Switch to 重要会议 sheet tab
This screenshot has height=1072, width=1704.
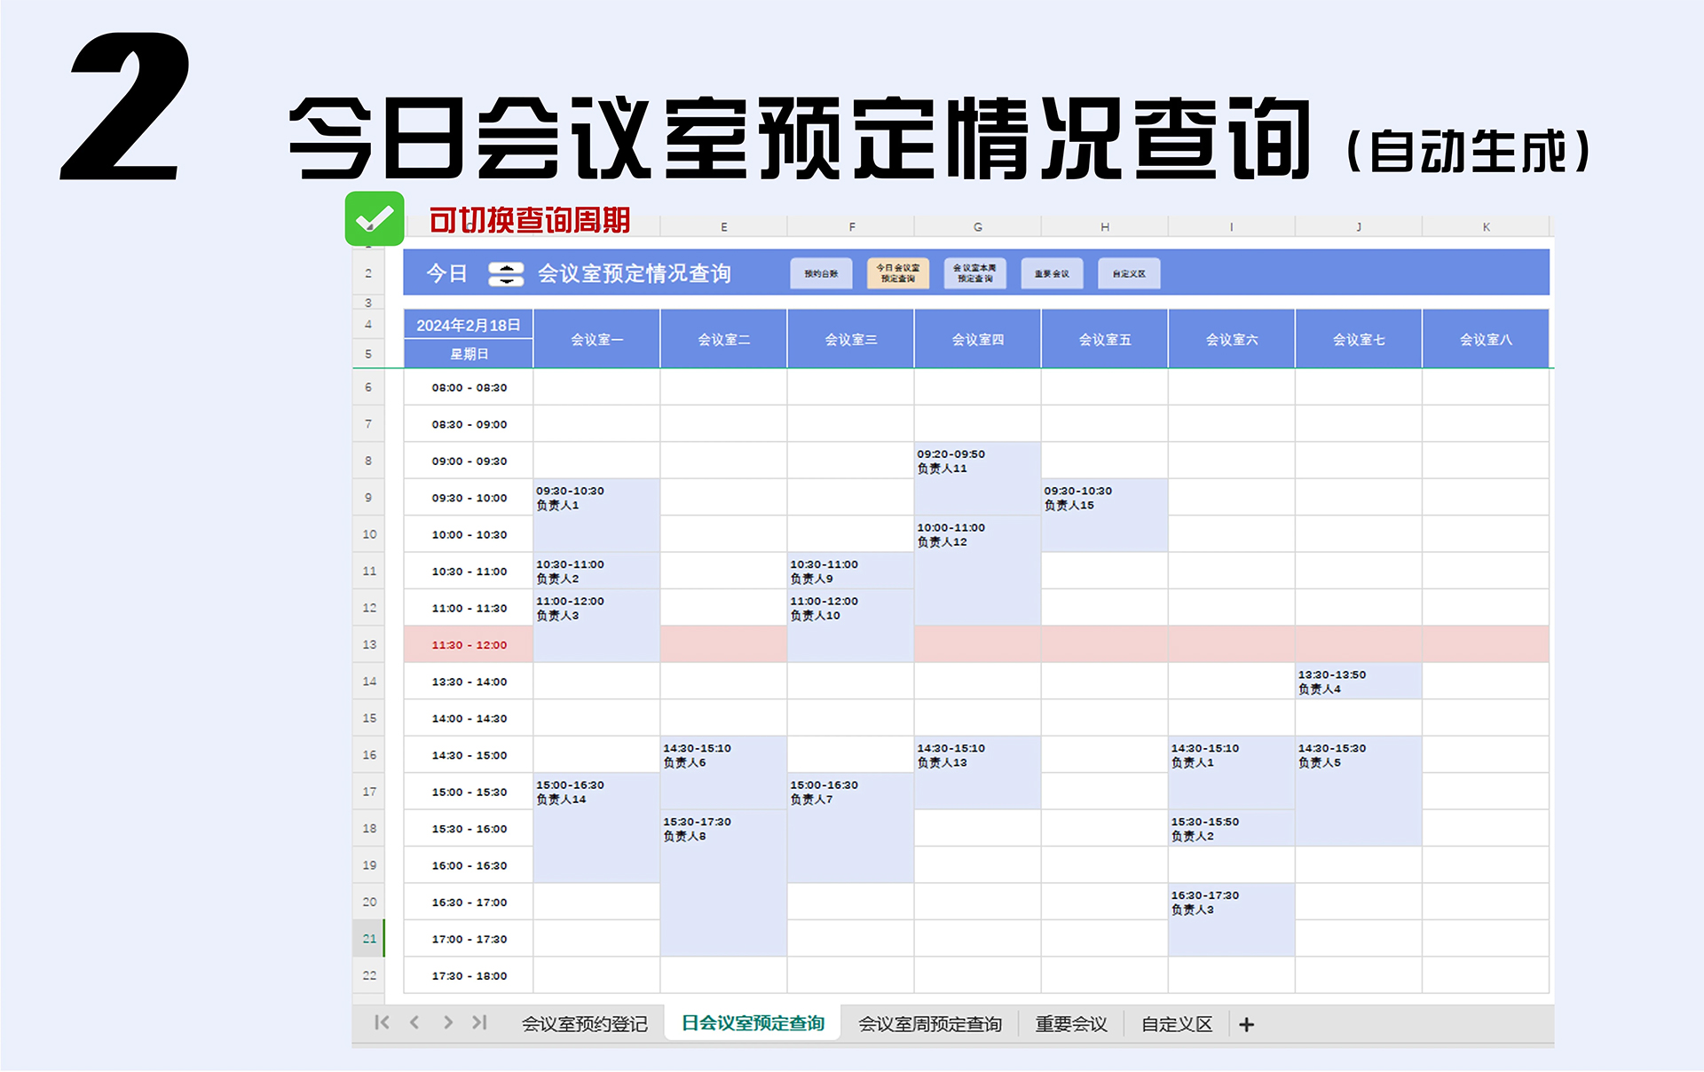(1071, 1024)
